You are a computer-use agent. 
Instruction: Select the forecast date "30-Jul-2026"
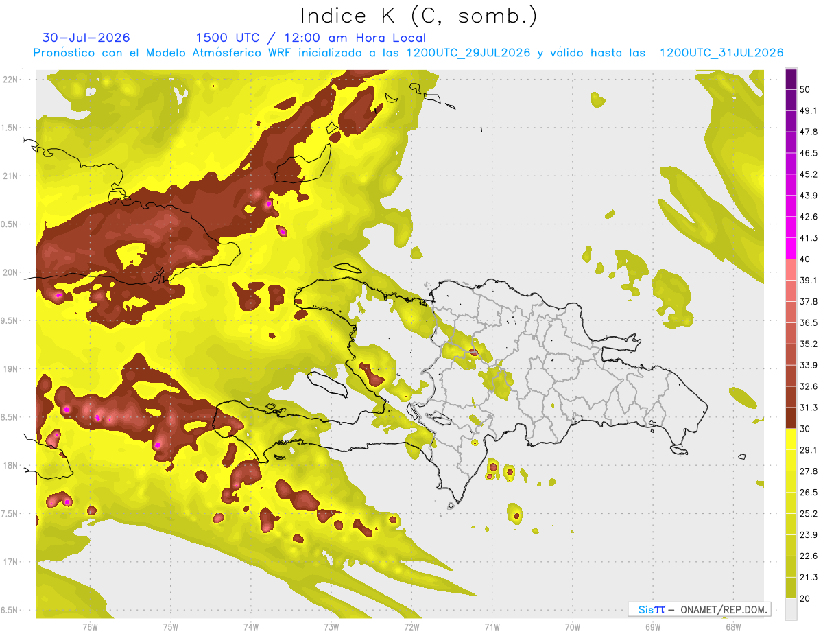pyautogui.click(x=86, y=38)
